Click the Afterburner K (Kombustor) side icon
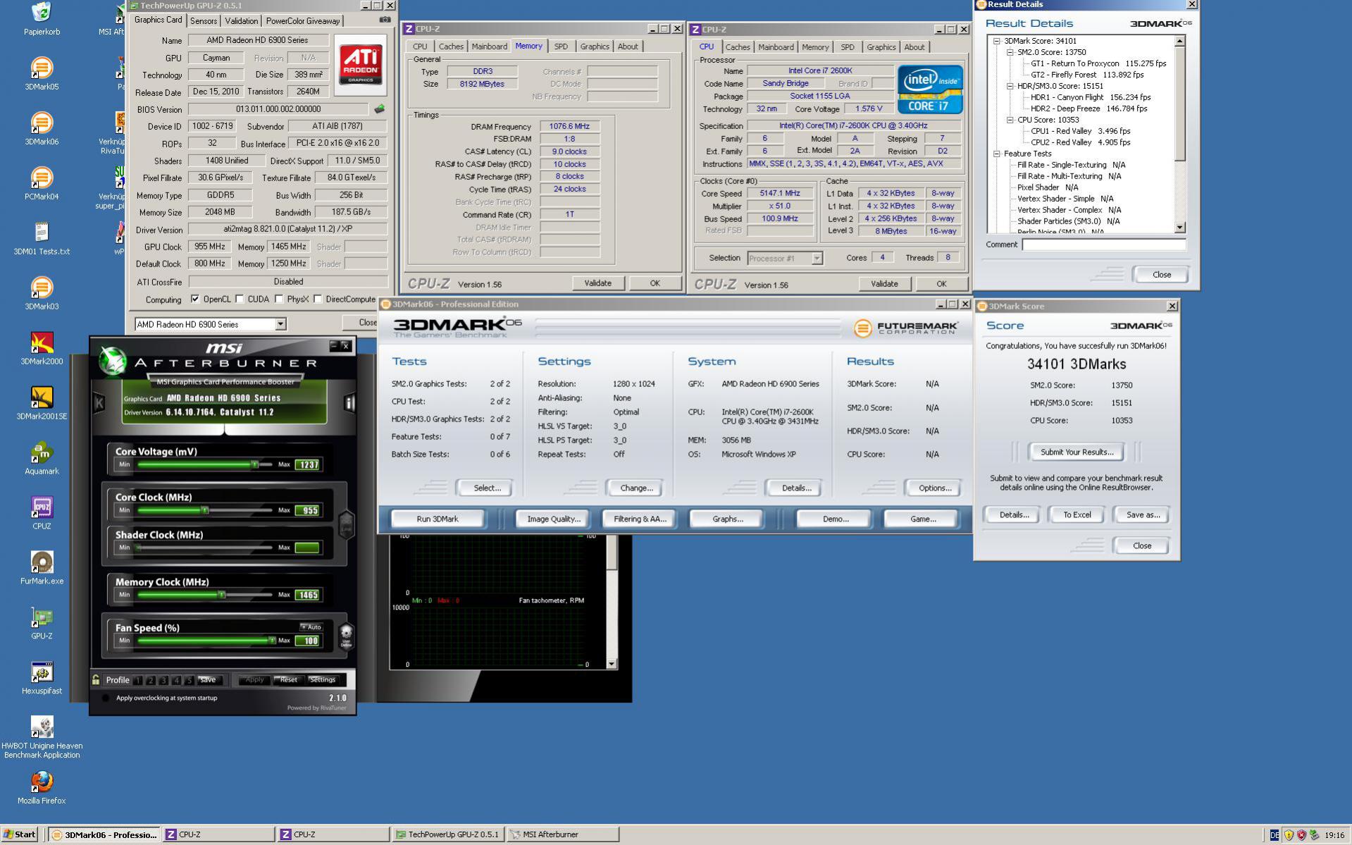 point(99,402)
